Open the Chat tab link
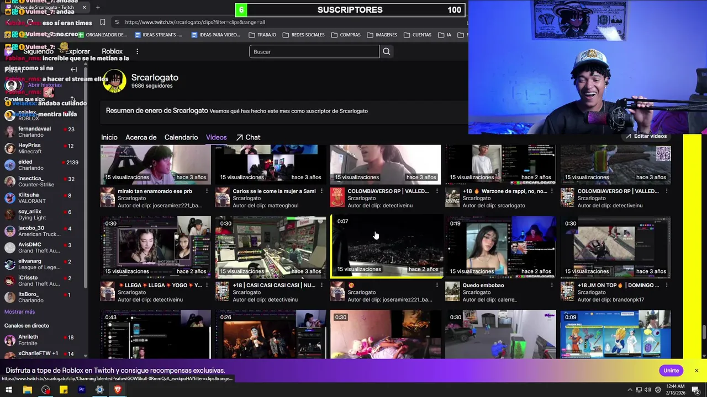This screenshot has width=707, height=397. click(x=248, y=137)
